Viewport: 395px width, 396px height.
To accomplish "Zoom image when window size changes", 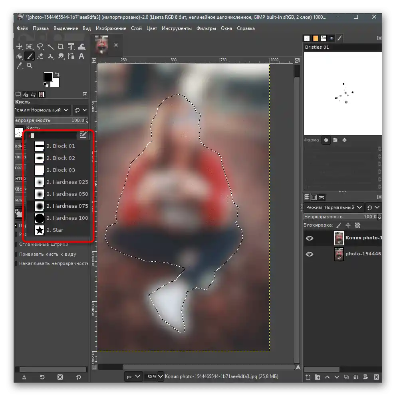I will (x=297, y=61).
